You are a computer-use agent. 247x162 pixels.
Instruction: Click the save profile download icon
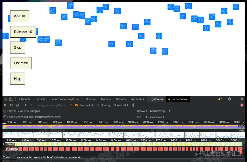tap(32, 105)
